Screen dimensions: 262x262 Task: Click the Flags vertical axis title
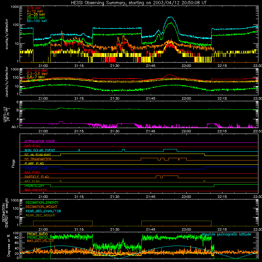pyautogui.click(x=13, y=163)
